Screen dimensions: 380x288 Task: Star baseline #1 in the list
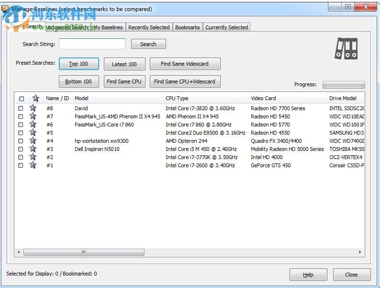[x=33, y=165]
